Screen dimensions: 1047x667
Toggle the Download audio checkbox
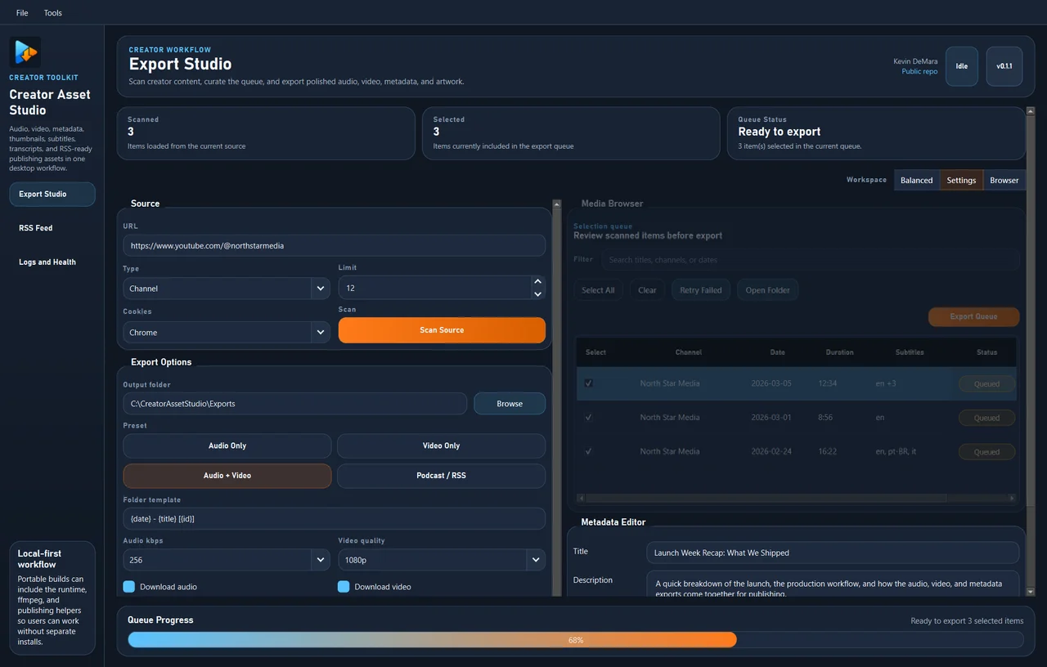point(129,587)
